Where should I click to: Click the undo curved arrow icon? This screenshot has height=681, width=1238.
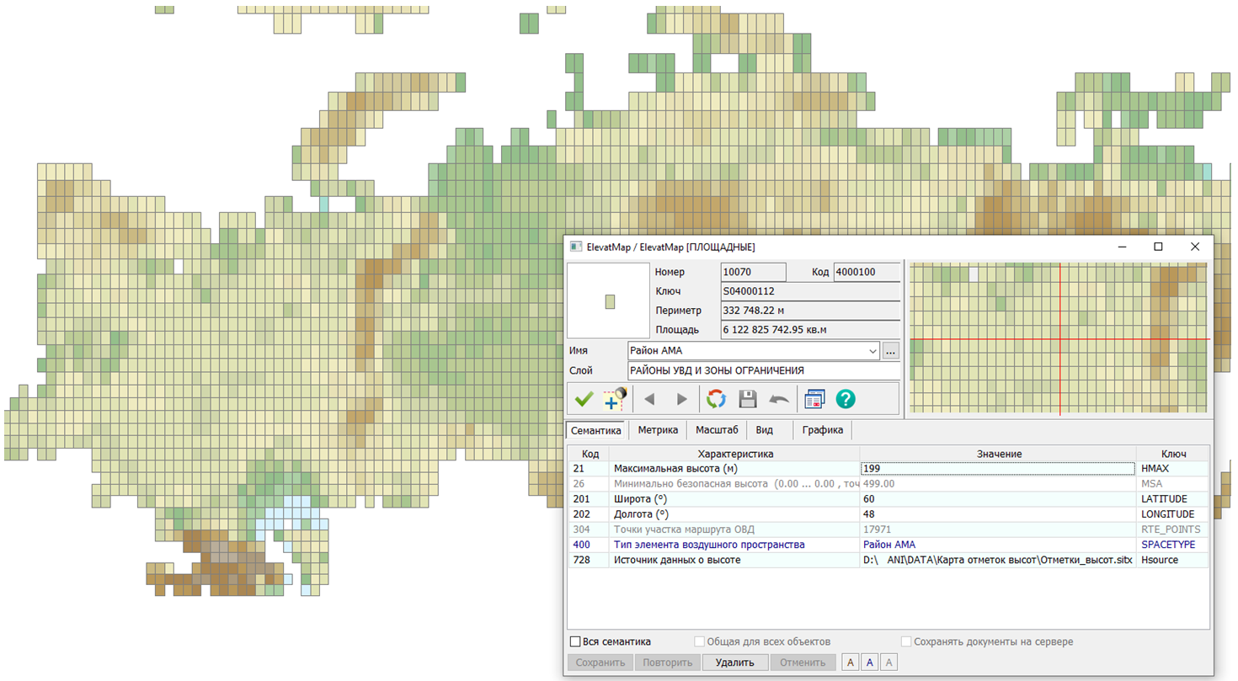pos(779,399)
